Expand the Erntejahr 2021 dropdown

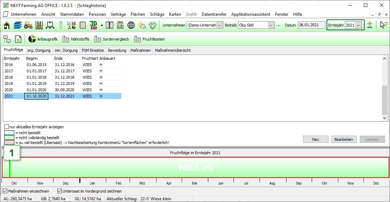(x=359, y=25)
